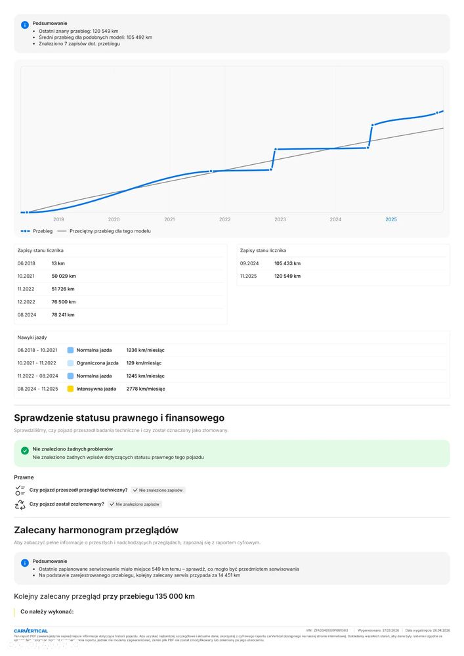This screenshot has width=464, height=656.
Task: Click the last data point on the mileage chart
Action: coord(437,113)
